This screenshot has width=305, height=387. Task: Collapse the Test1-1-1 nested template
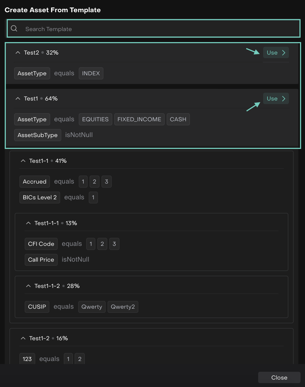pyautogui.click(x=28, y=223)
